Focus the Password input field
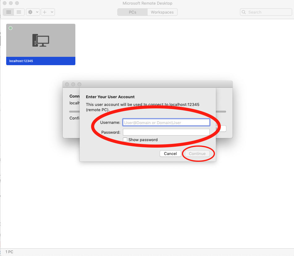 (166, 132)
